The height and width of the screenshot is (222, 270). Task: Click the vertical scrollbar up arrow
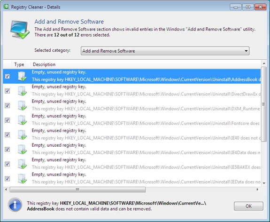(x=264, y=63)
